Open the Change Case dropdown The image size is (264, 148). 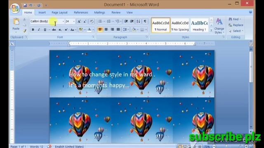(x=73, y=30)
